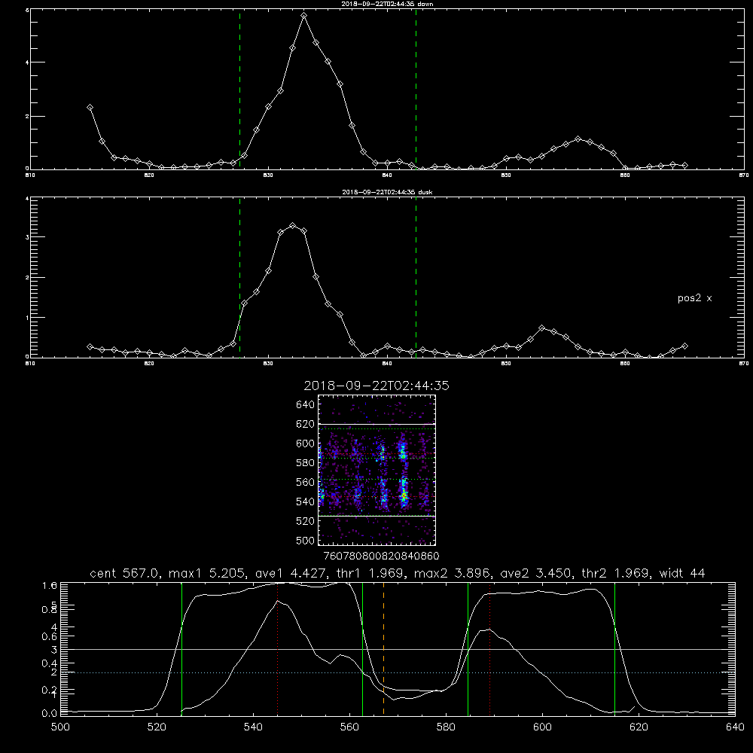
Task: Click the white horizontal line near 525 in the image
Action: pyautogui.click(x=377, y=517)
